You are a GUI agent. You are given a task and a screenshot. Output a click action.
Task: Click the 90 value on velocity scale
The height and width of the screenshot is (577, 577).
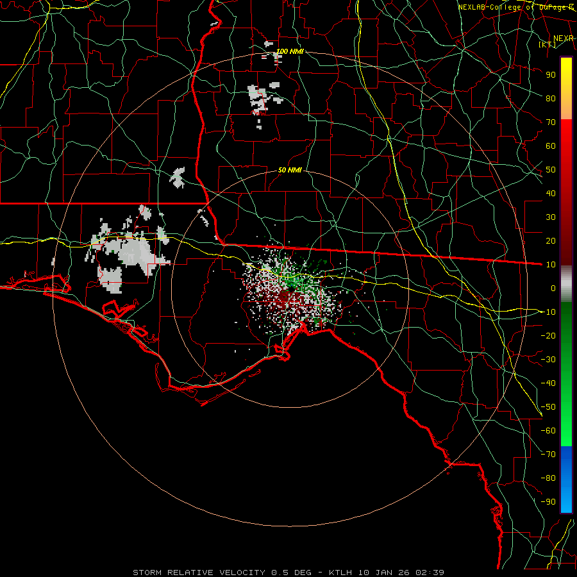pyautogui.click(x=551, y=75)
